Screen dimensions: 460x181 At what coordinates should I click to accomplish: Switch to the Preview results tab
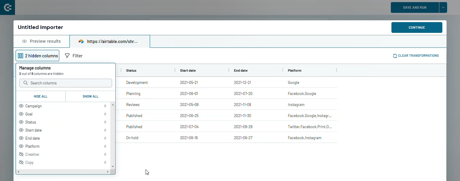click(41, 41)
